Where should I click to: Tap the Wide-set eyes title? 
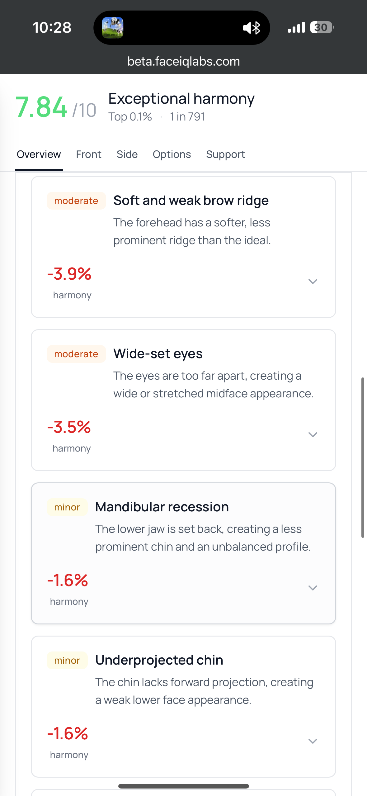click(158, 354)
